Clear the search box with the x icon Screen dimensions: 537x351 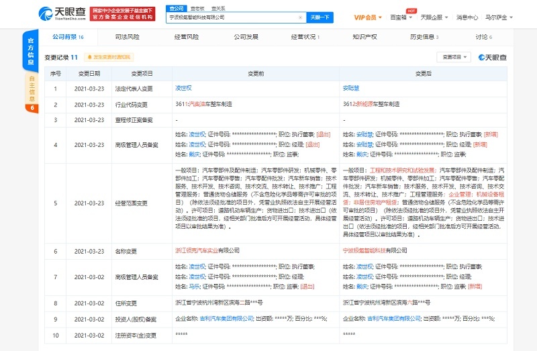click(x=300, y=17)
